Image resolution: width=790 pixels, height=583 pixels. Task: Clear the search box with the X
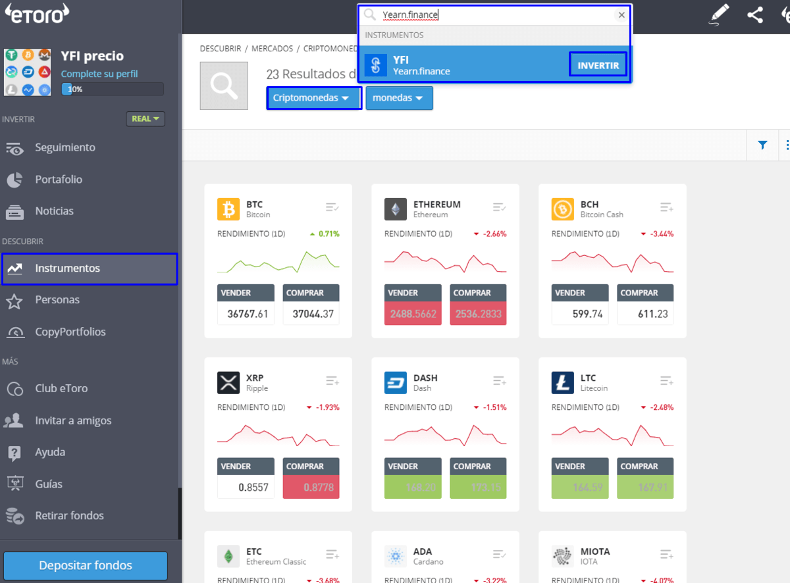tap(621, 15)
